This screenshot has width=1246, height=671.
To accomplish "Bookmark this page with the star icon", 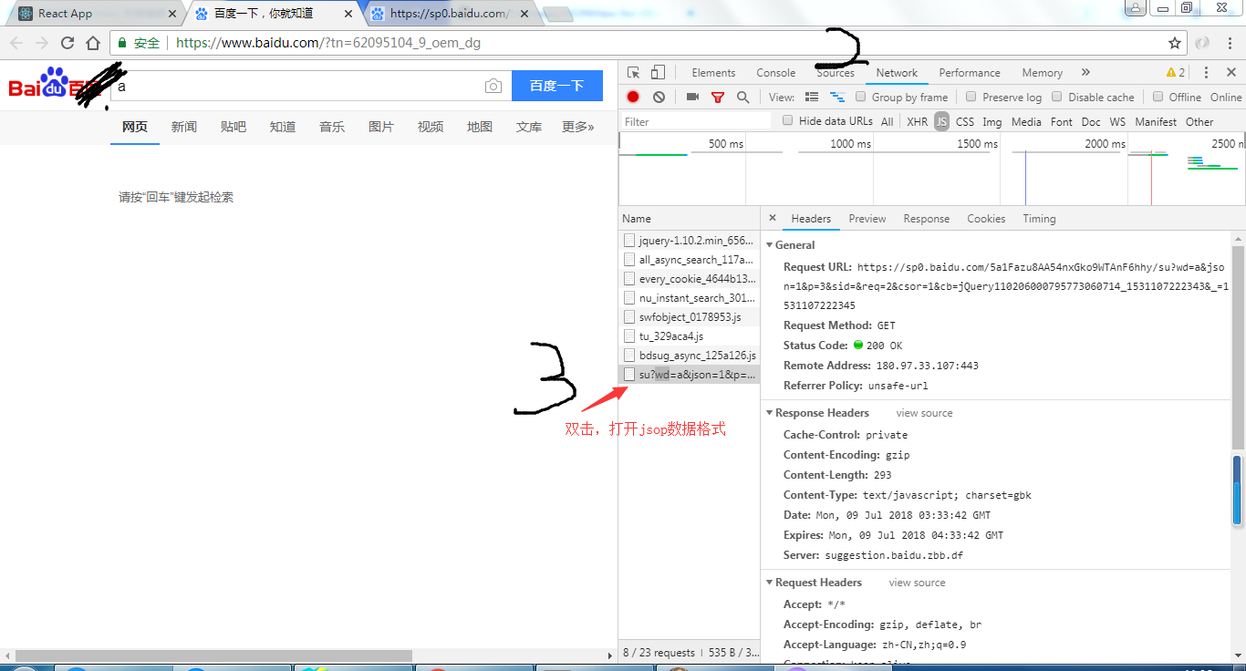I will 1175,43.
